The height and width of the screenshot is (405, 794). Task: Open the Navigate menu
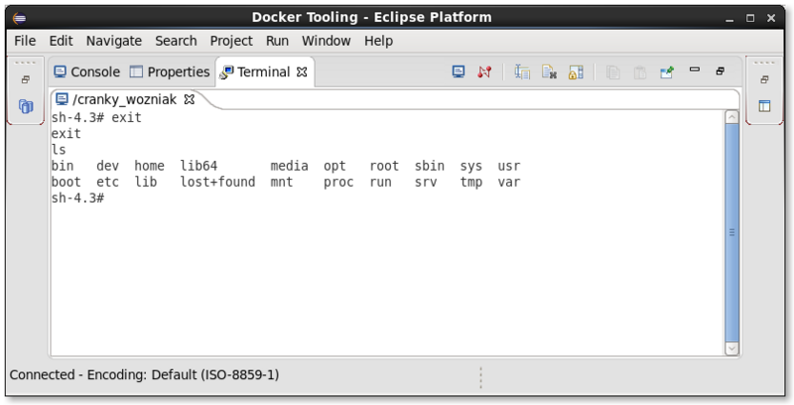pyautogui.click(x=114, y=41)
